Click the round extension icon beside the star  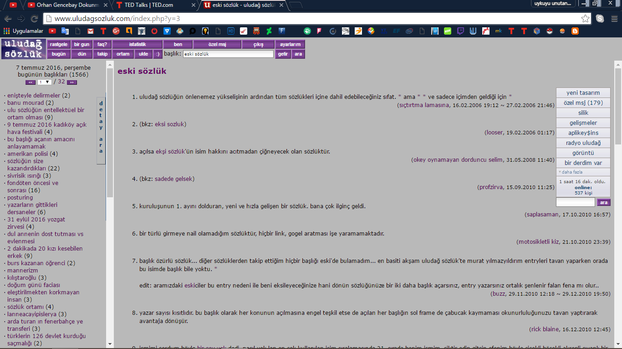[x=600, y=19]
